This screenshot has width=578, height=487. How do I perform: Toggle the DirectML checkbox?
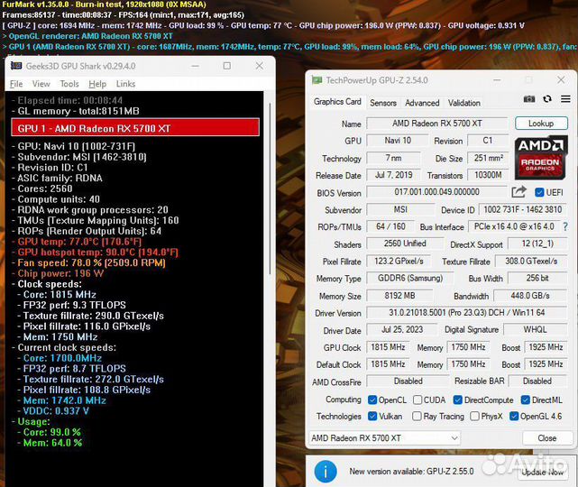(526, 400)
